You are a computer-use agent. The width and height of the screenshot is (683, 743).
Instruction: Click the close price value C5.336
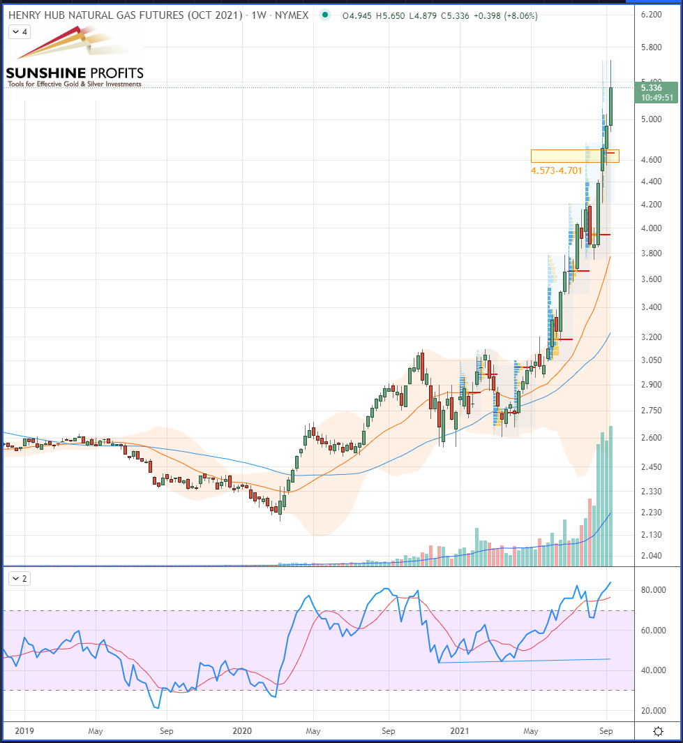(x=455, y=15)
